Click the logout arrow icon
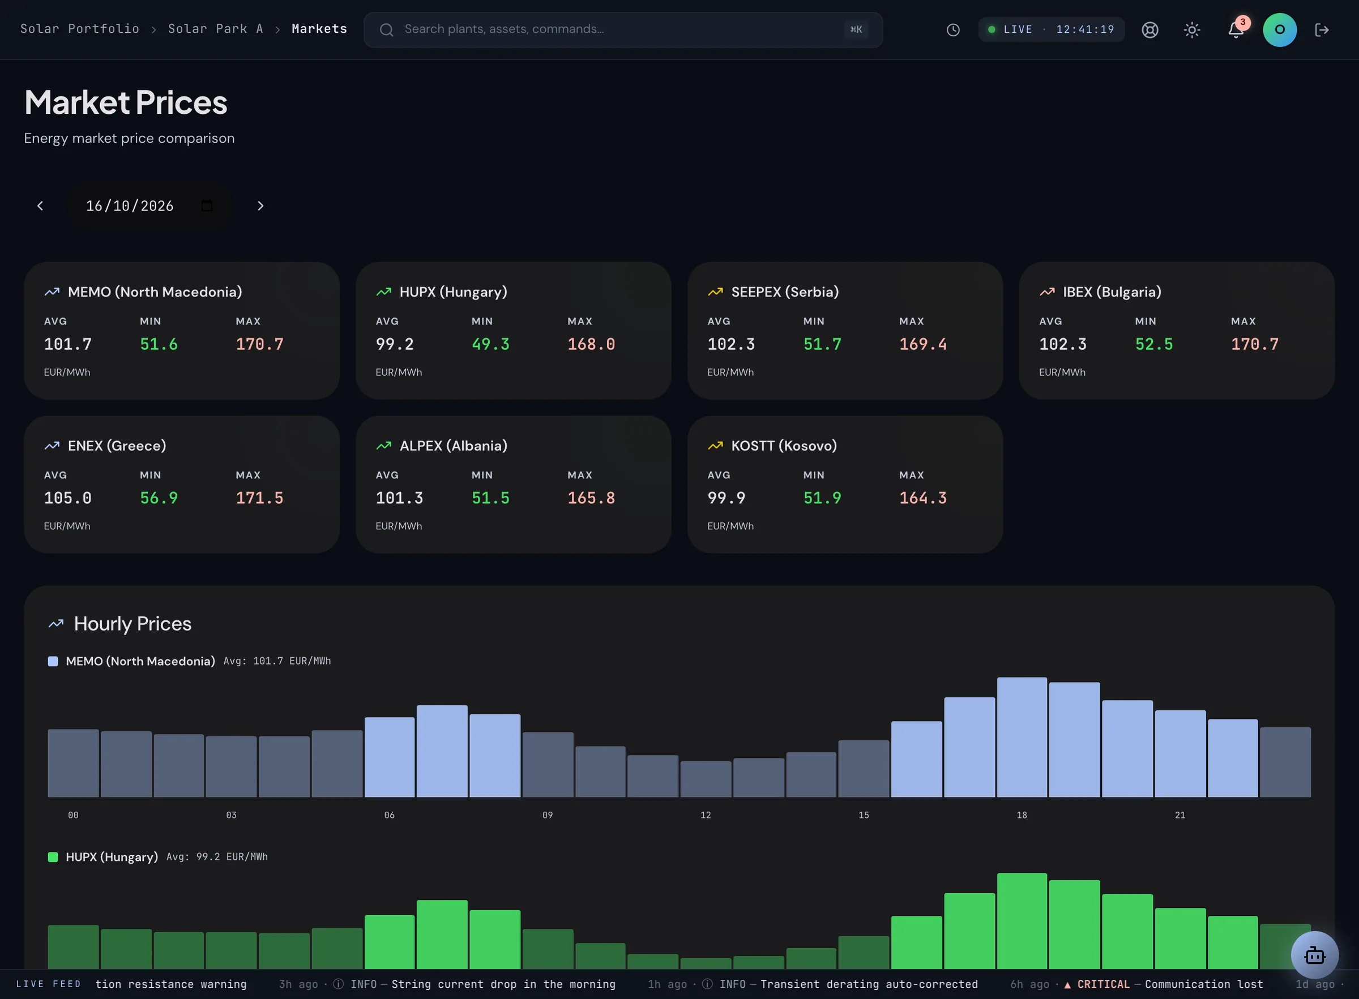 [1322, 29]
